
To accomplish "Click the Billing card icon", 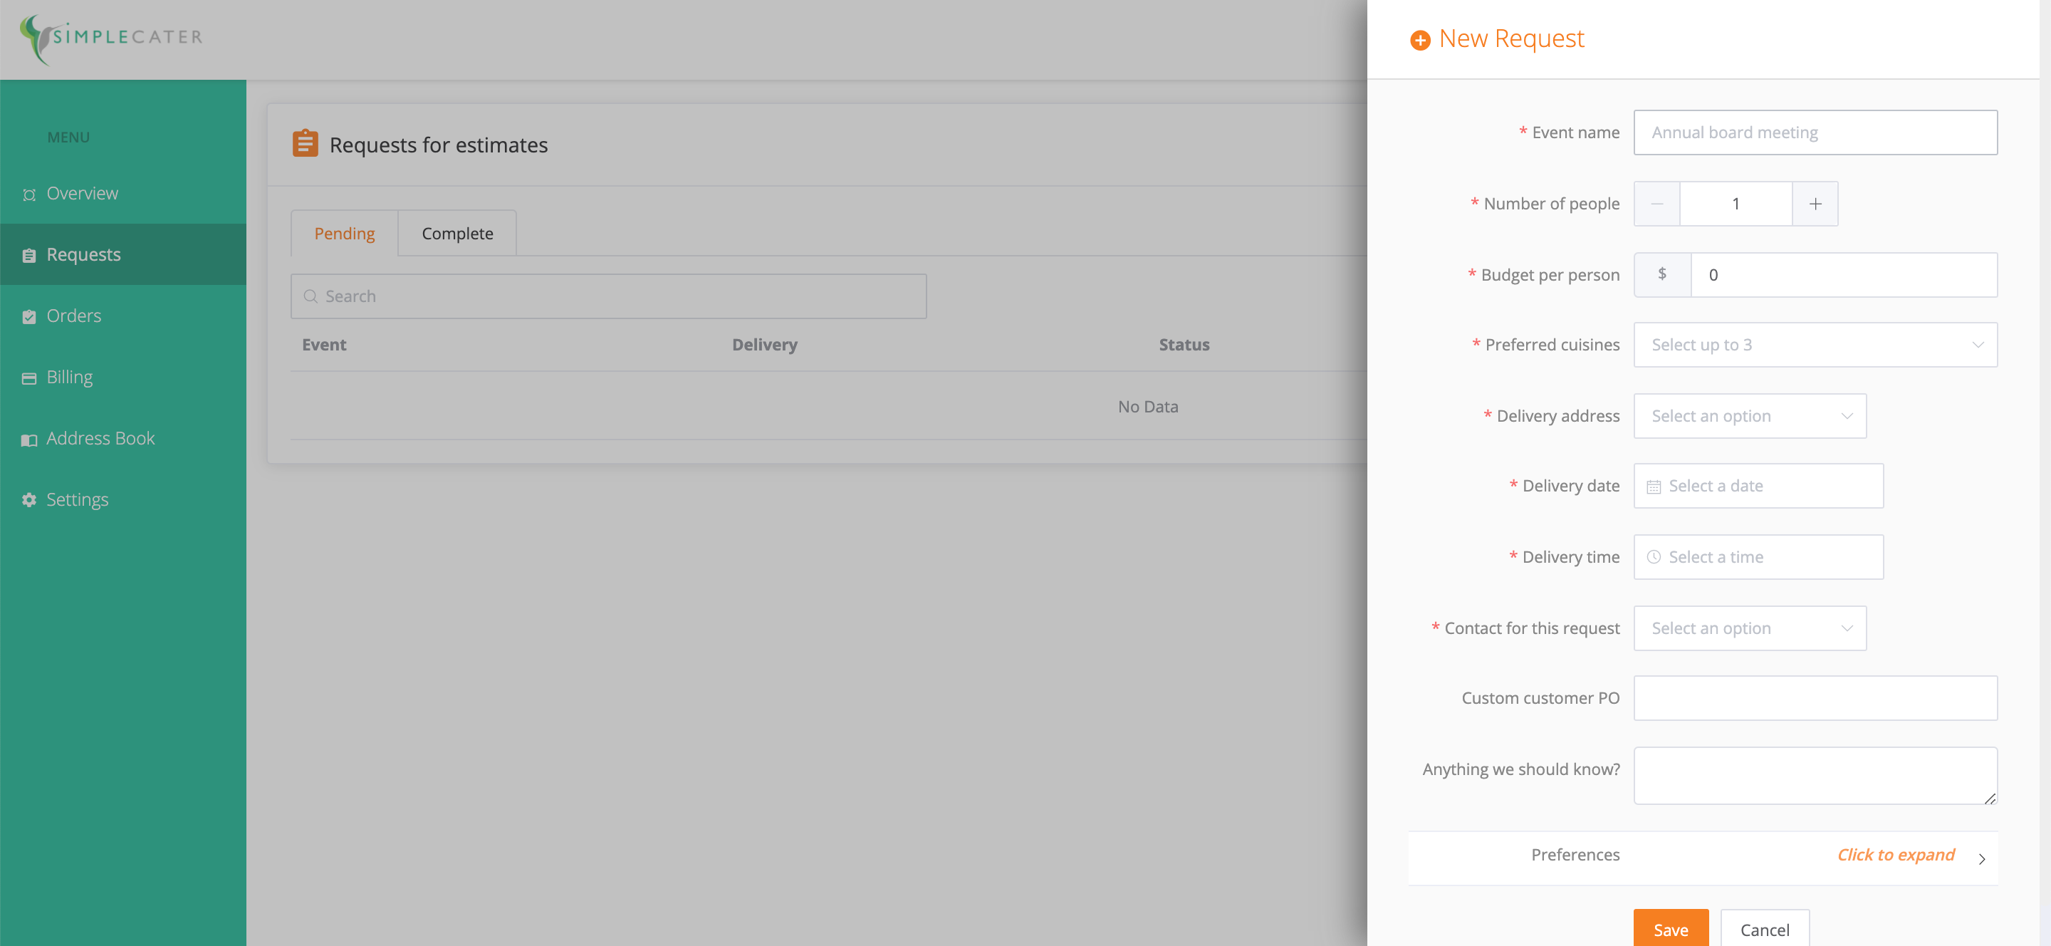I will click(x=29, y=378).
